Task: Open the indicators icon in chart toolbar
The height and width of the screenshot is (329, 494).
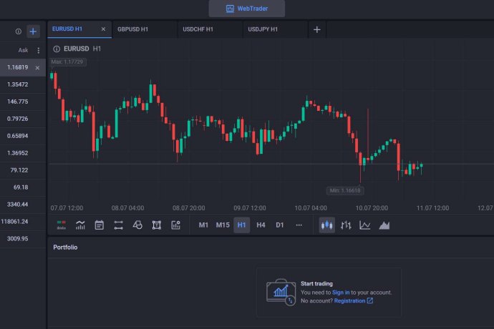Action: pos(80,225)
